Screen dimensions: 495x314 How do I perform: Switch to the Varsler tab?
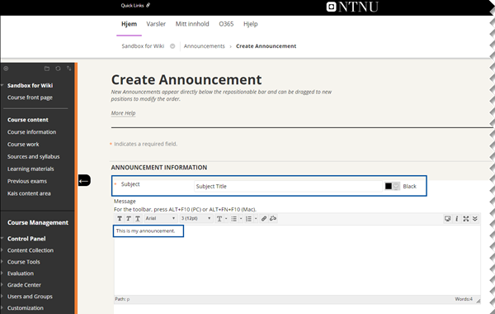156,24
